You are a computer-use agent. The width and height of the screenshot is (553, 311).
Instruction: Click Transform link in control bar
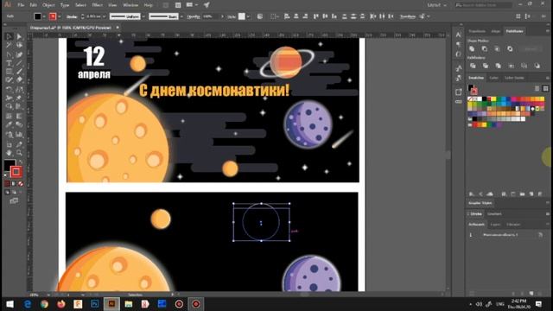(x=408, y=16)
